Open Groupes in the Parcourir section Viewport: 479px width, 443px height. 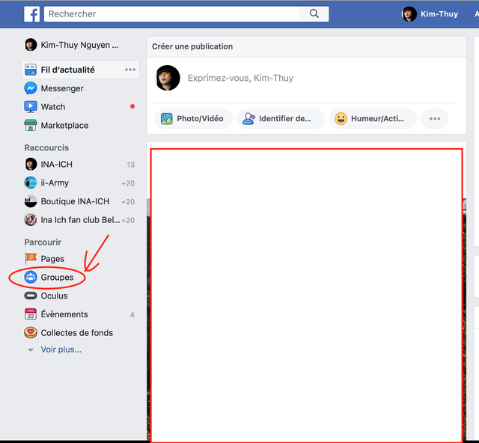57,278
